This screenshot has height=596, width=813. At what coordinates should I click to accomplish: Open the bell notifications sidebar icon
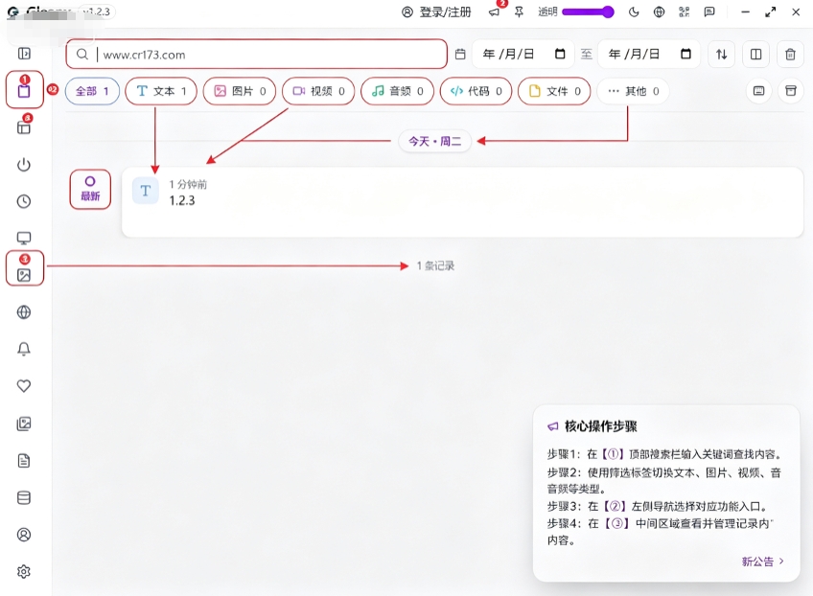[x=24, y=349]
